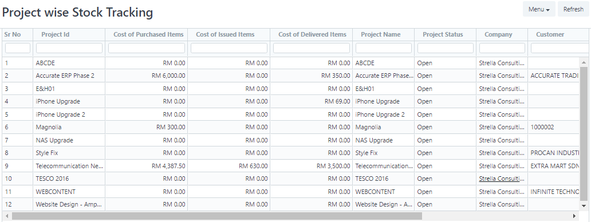Click the RM 350.00 delivered cost cell
Image resolution: width=591 pixels, height=222 pixels.
pos(312,76)
